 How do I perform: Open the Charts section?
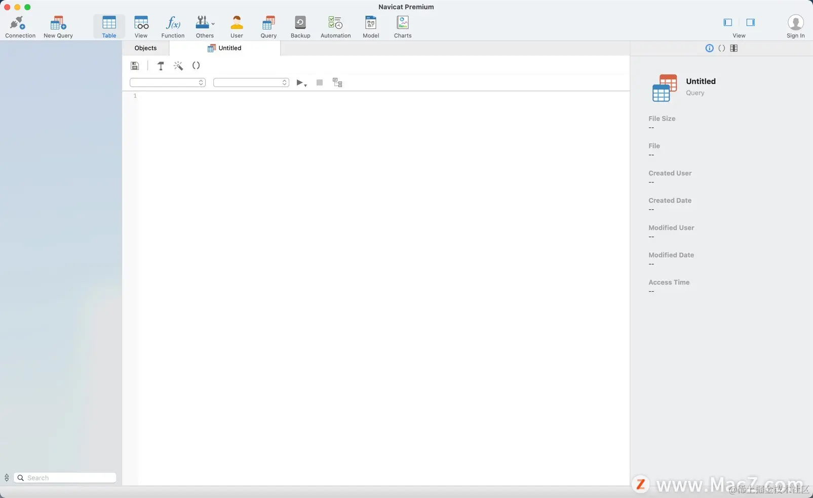coord(403,27)
